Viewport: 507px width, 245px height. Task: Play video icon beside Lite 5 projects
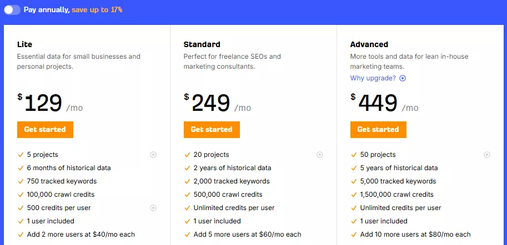[153, 155]
